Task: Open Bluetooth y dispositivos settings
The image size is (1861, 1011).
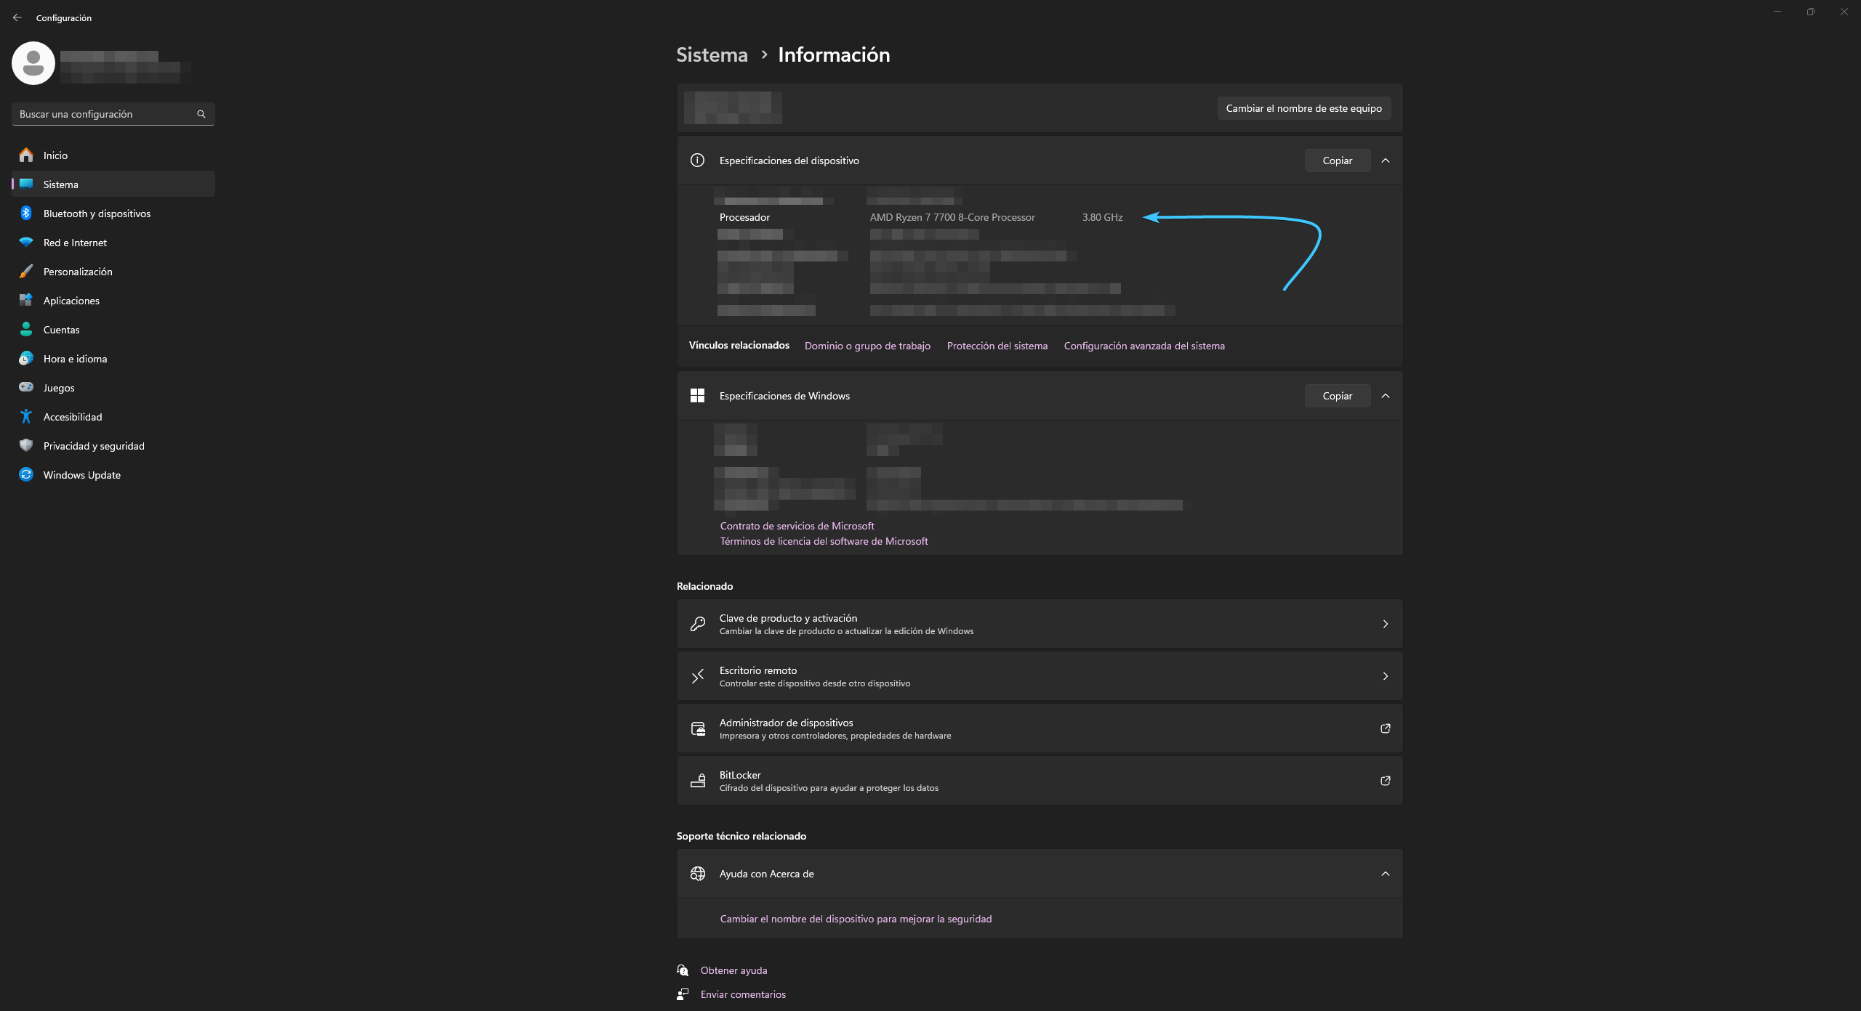Action: pos(113,214)
